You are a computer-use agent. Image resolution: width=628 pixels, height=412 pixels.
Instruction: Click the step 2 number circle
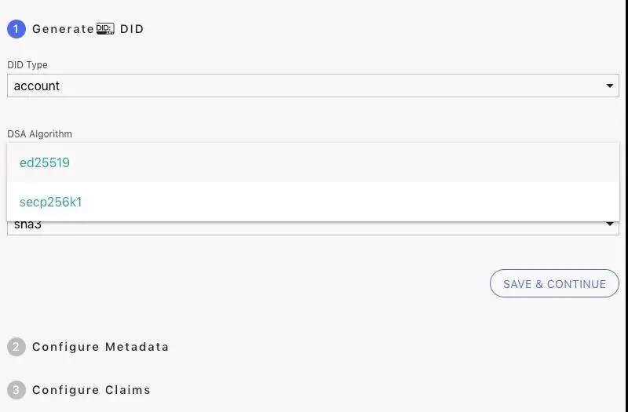tap(16, 347)
